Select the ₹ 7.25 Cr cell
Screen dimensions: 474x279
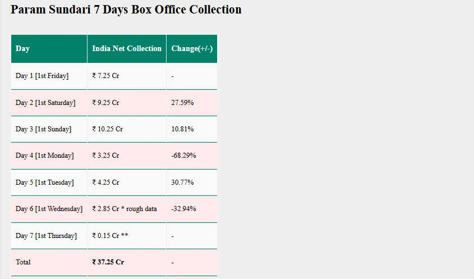tap(127, 76)
